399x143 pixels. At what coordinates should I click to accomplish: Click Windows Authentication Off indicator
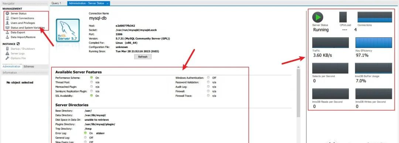(208, 78)
